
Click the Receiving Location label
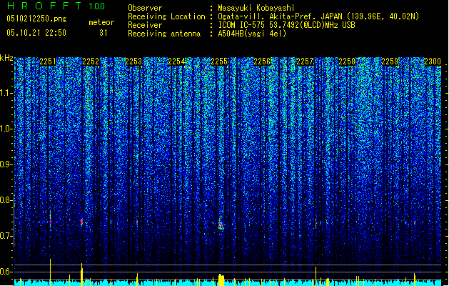pos(166,16)
